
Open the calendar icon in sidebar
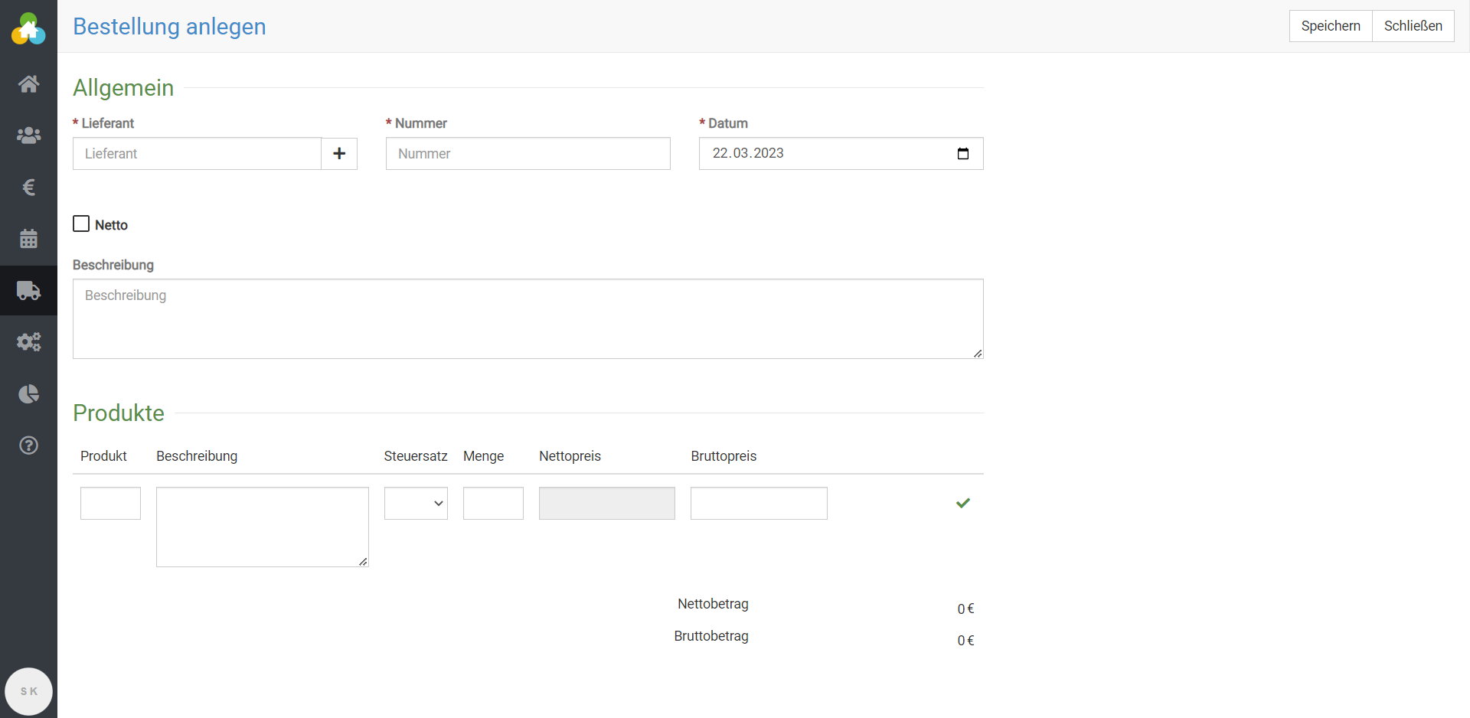point(28,239)
